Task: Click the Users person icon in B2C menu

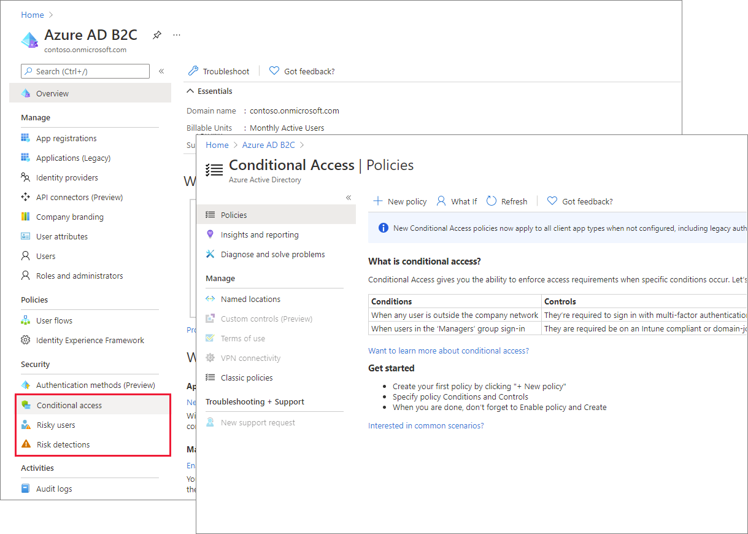Action: 25,256
